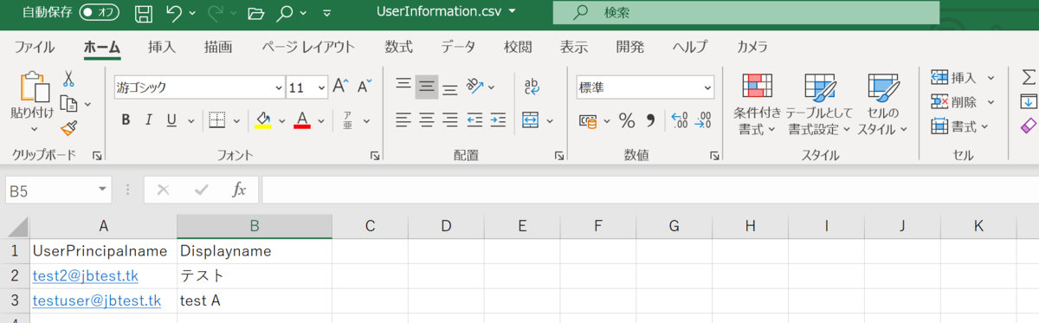
Task: Open 条件付き書式 conditional formatting
Action: pyautogui.click(x=758, y=104)
